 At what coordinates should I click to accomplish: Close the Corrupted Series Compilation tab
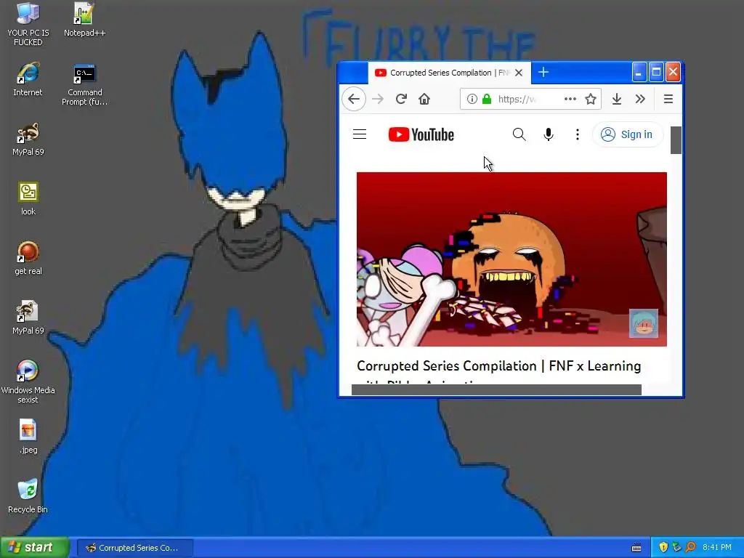coord(519,73)
